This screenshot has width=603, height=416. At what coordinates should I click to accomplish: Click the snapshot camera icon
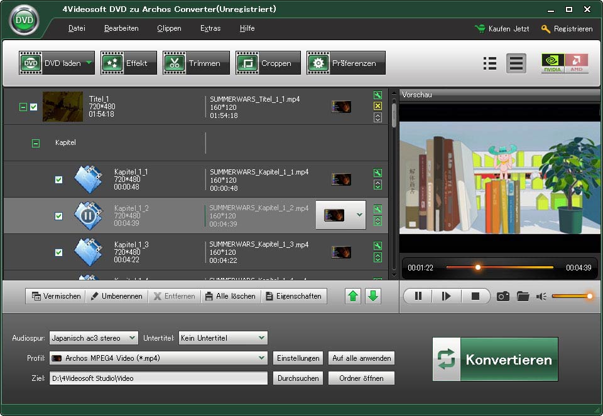click(x=503, y=296)
